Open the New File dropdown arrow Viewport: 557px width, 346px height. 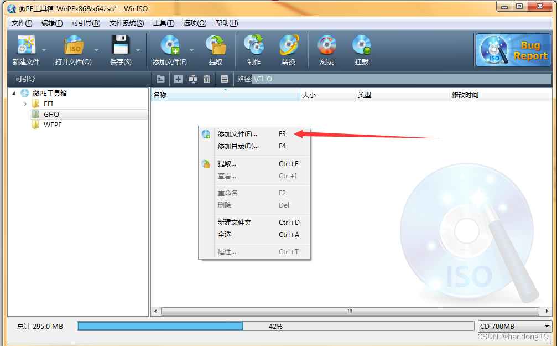(44, 50)
